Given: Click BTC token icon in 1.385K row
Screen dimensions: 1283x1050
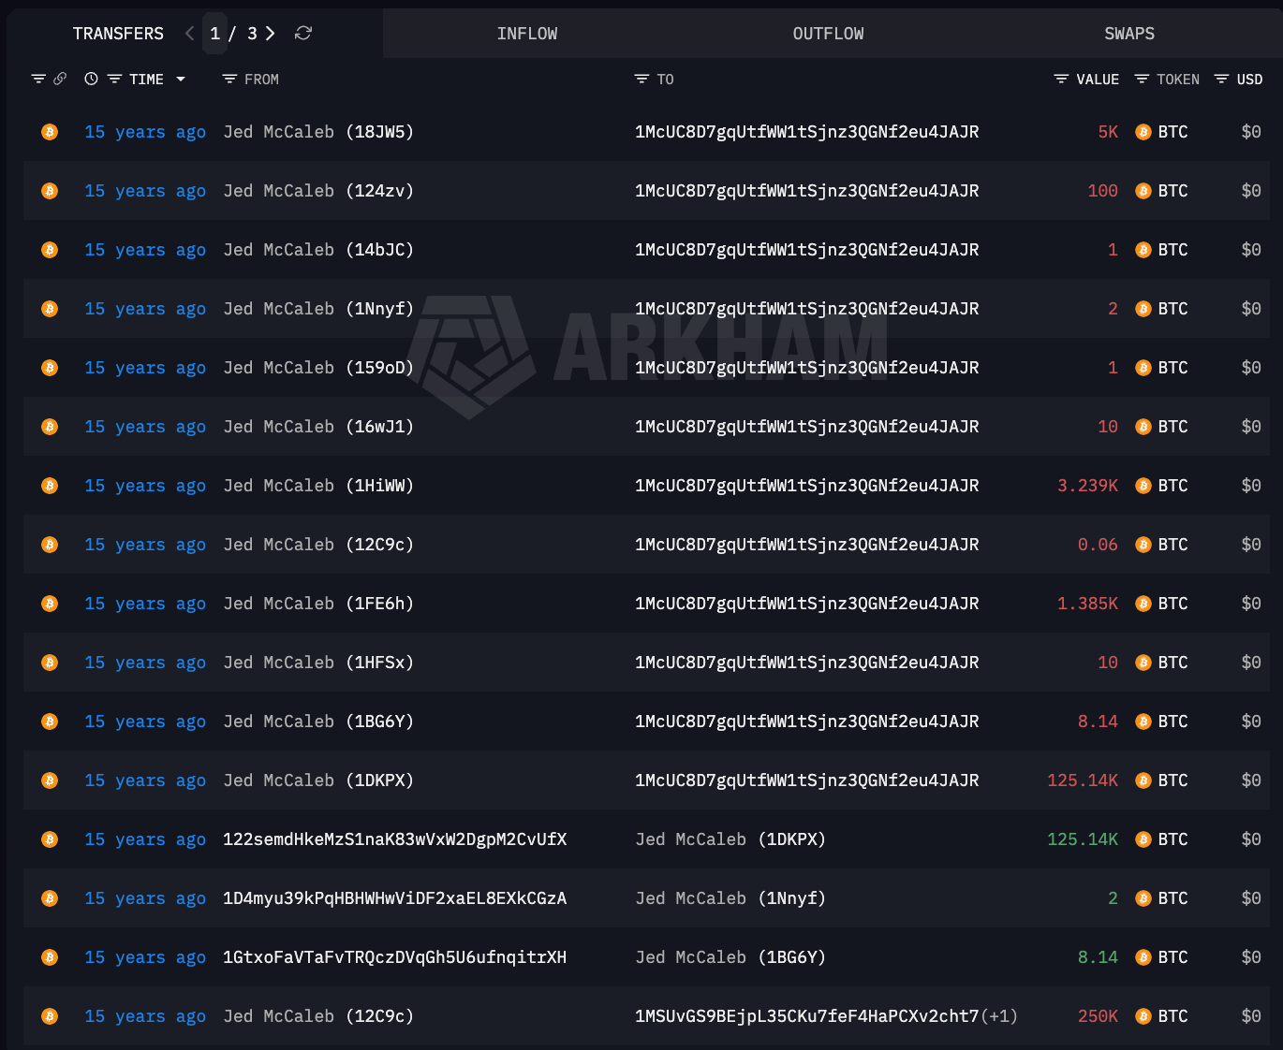Looking at the screenshot, I should click(x=1143, y=604).
